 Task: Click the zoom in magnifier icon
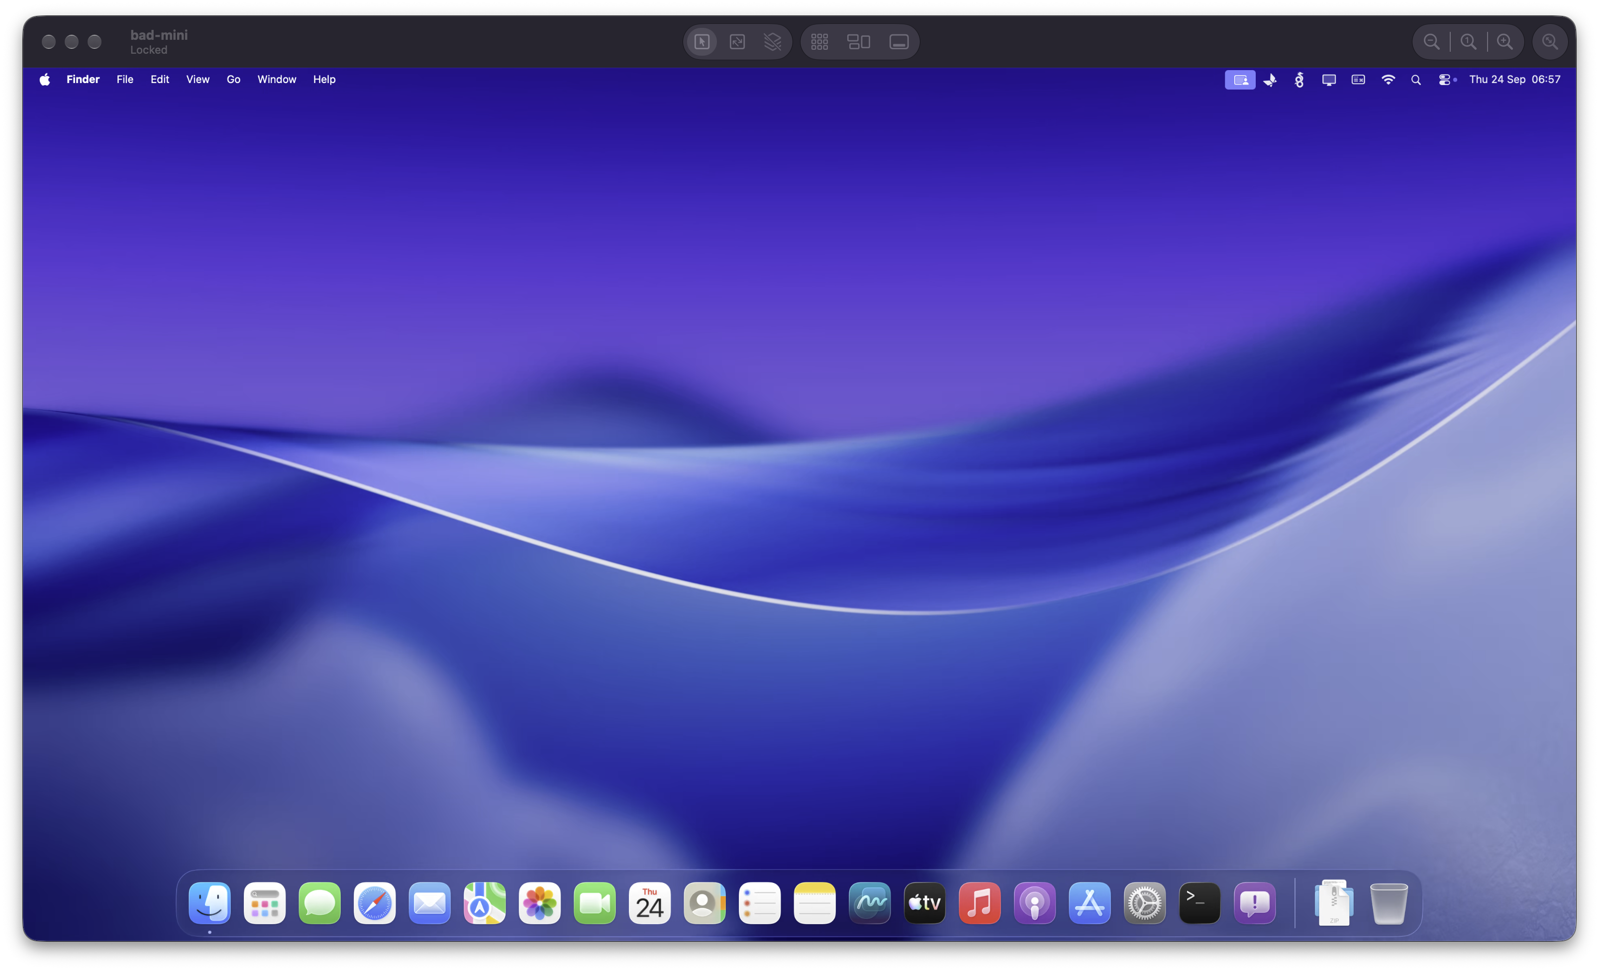click(1505, 42)
